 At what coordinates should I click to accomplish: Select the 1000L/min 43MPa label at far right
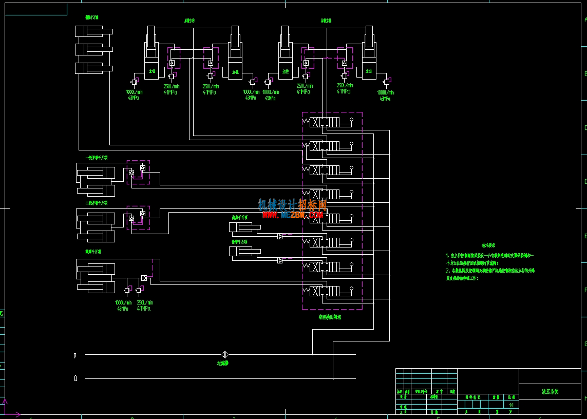click(x=385, y=96)
